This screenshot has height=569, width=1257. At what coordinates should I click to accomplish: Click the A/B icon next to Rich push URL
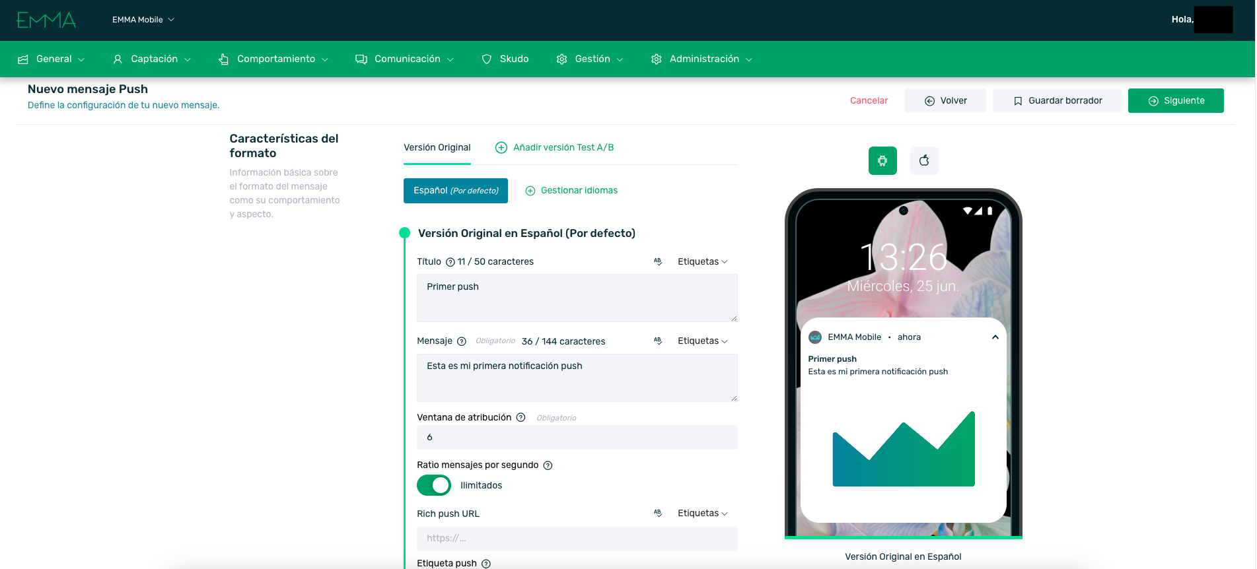click(x=658, y=514)
